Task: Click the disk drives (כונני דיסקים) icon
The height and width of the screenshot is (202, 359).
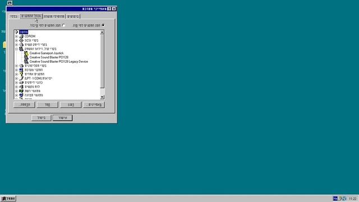Action: 21,82
